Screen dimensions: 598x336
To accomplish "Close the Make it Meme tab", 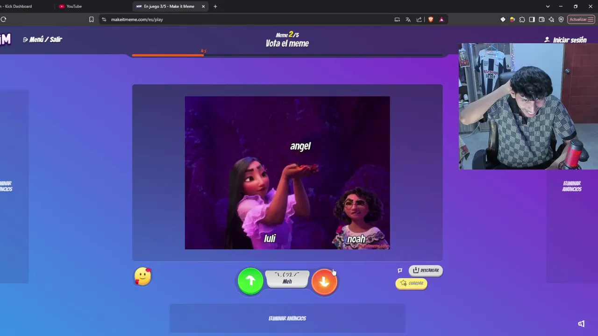I will click(203, 7).
